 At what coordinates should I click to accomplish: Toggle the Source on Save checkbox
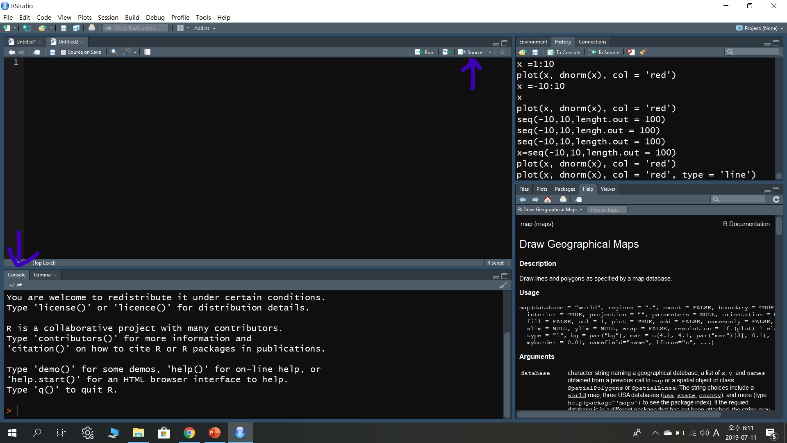pyautogui.click(x=64, y=52)
